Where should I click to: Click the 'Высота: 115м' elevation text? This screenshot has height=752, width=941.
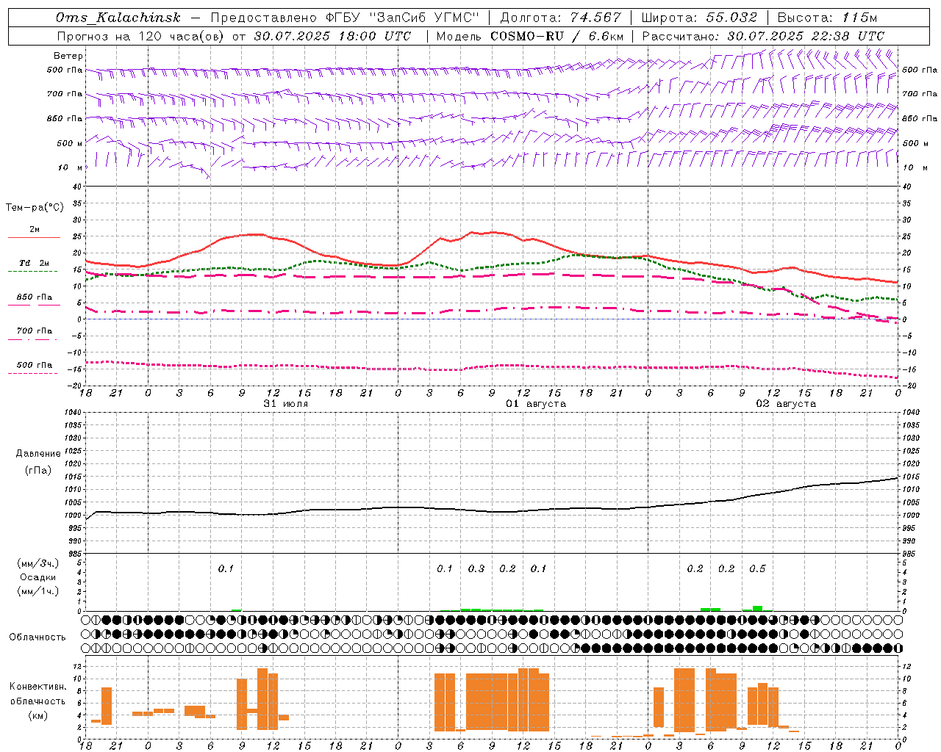pyautogui.click(x=827, y=18)
